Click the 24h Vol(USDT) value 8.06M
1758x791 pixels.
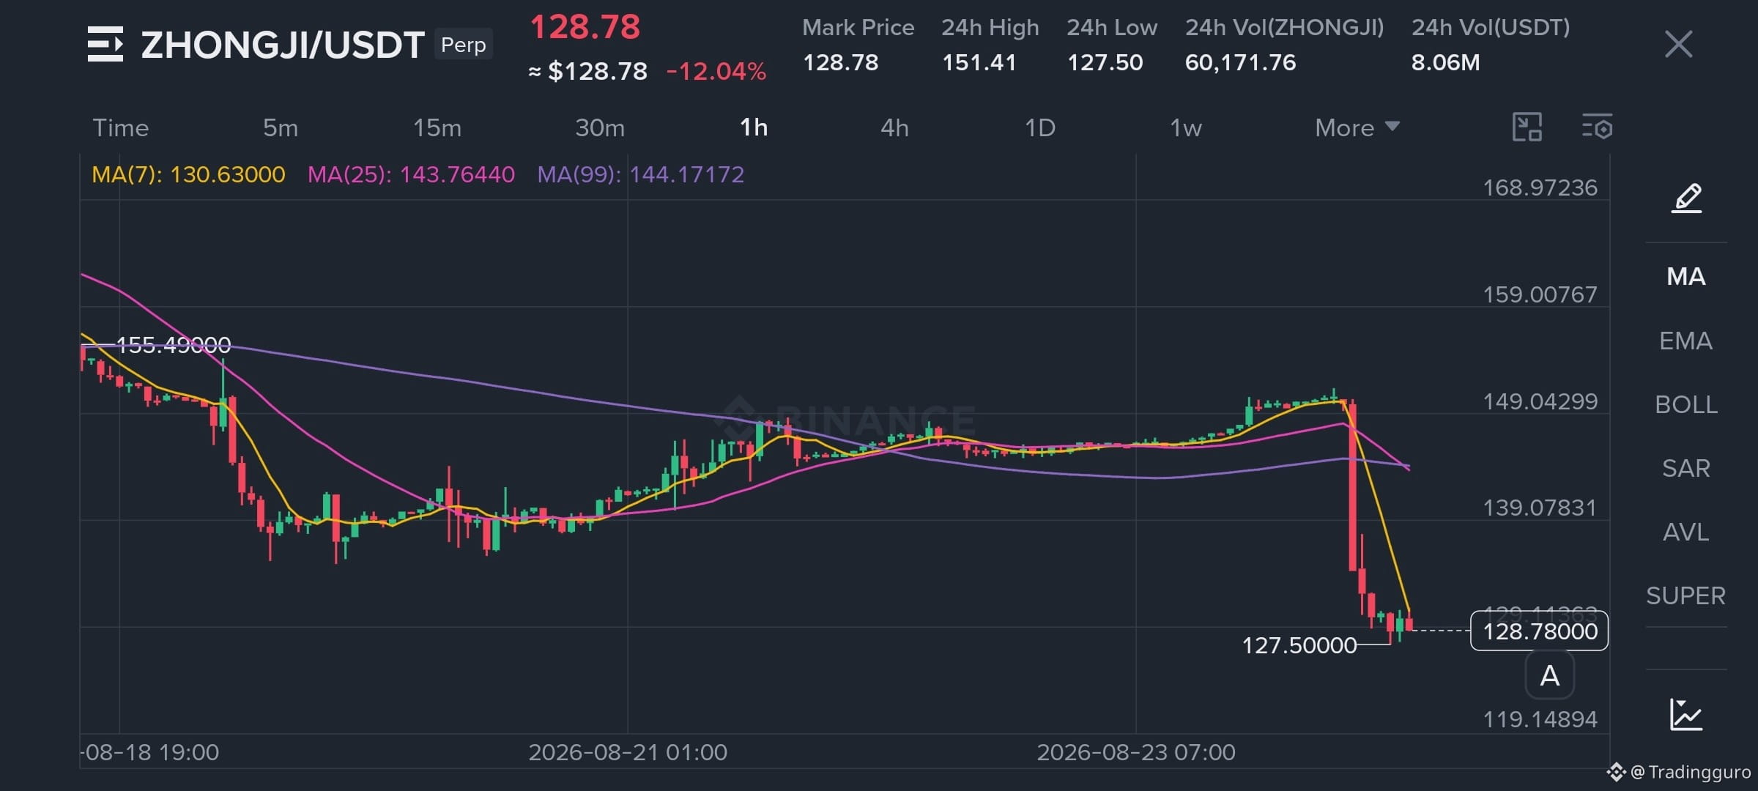(x=1445, y=62)
